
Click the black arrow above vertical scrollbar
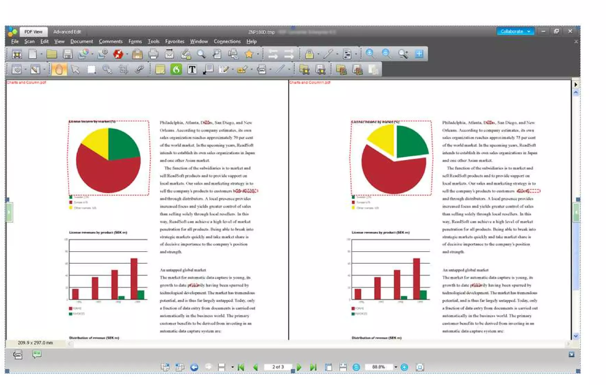point(576,85)
